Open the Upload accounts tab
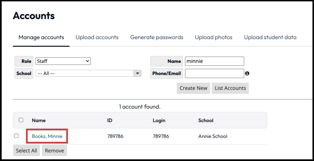Viewport: 314px width, 161px height. [97, 37]
